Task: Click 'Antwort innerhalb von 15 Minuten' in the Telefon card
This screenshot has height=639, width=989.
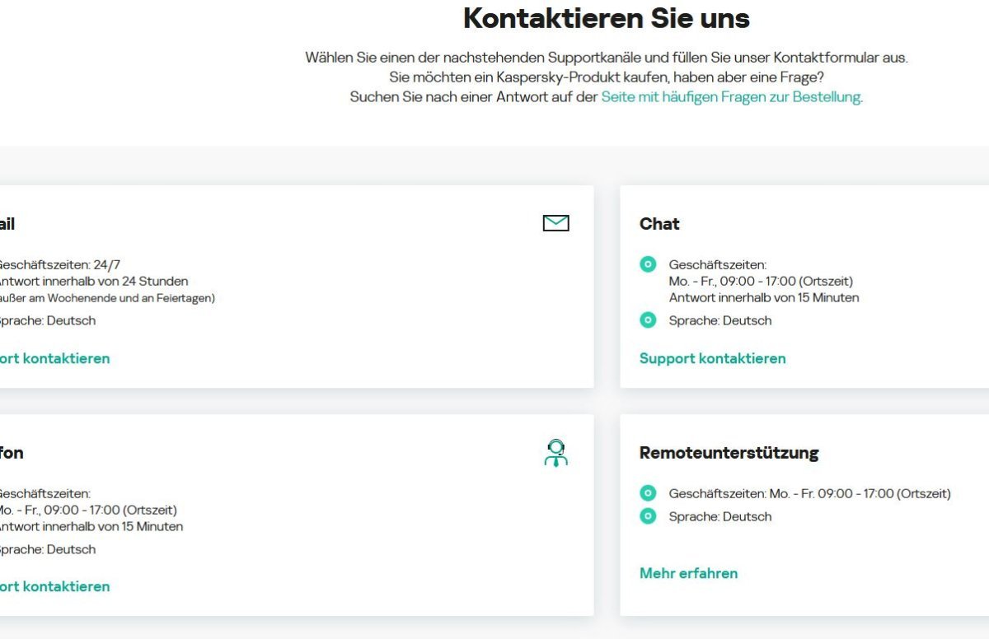Action: click(91, 526)
